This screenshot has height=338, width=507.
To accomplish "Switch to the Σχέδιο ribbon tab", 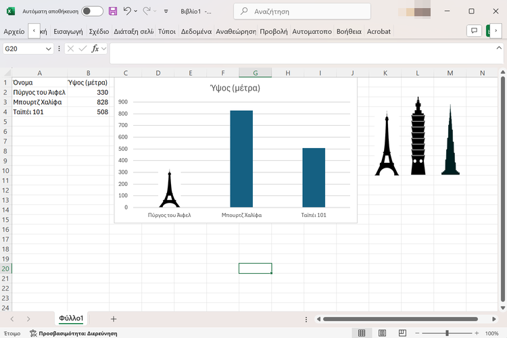I will [x=99, y=31].
